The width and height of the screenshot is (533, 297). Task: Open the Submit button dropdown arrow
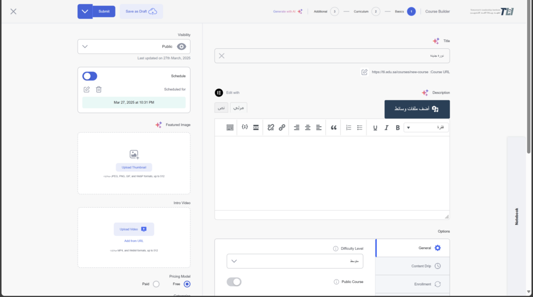[85, 11]
